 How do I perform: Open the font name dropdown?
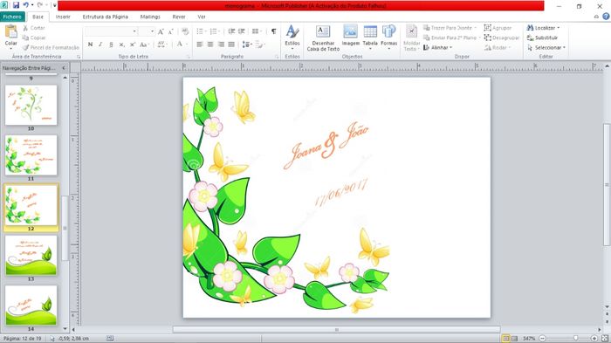coord(134,31)
